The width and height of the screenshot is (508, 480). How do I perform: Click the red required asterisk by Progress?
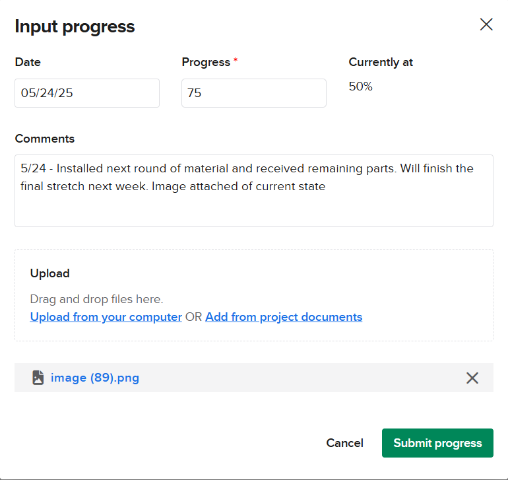[236, 61]
